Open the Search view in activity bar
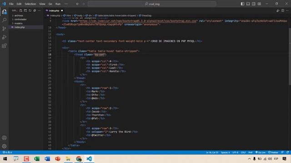The image size is (291, 163). click(4, 20)
